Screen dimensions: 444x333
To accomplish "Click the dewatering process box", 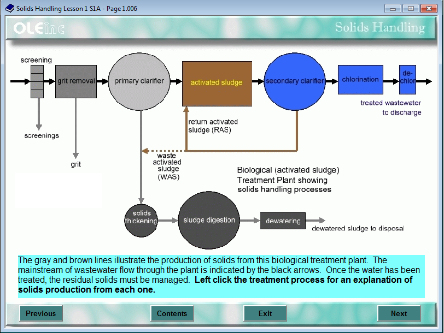I will coord(282,221).
